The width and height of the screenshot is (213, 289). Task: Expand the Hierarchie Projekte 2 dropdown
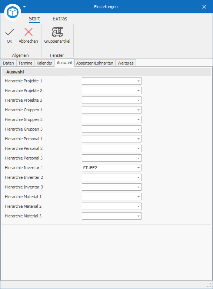[x=139, y=91]
